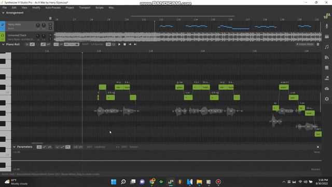Screen dimensions: 332x187
Task: Play the project from Piano Roll toolbar
Action: click(119, 44)
